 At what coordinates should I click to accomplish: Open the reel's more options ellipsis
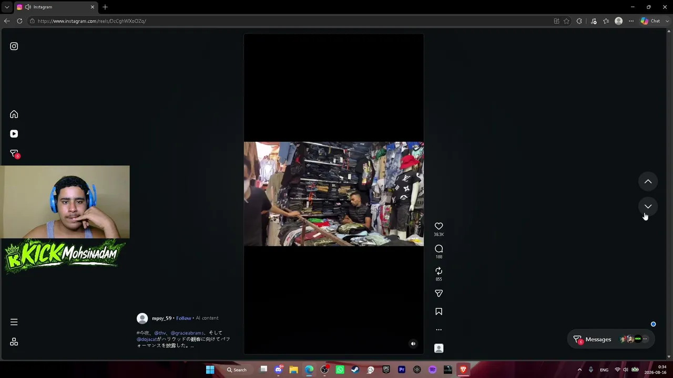[x=439, y=330]
